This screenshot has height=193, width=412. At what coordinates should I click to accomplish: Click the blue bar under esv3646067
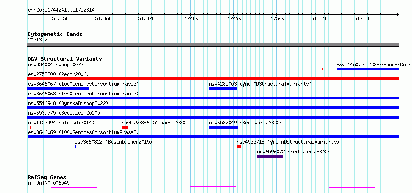coord(58,88)
